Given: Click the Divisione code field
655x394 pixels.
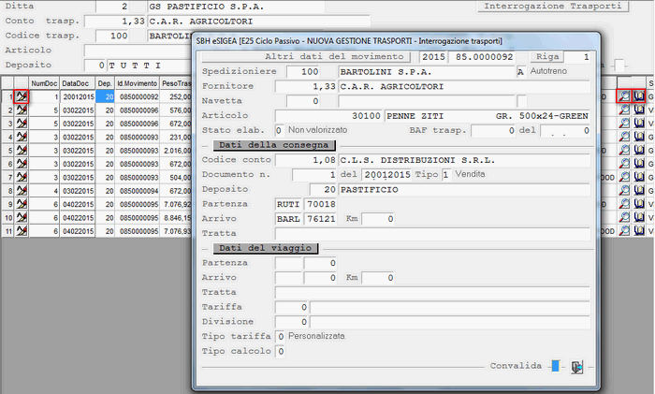Looking at the screenshot, I should tap(292, 322).
